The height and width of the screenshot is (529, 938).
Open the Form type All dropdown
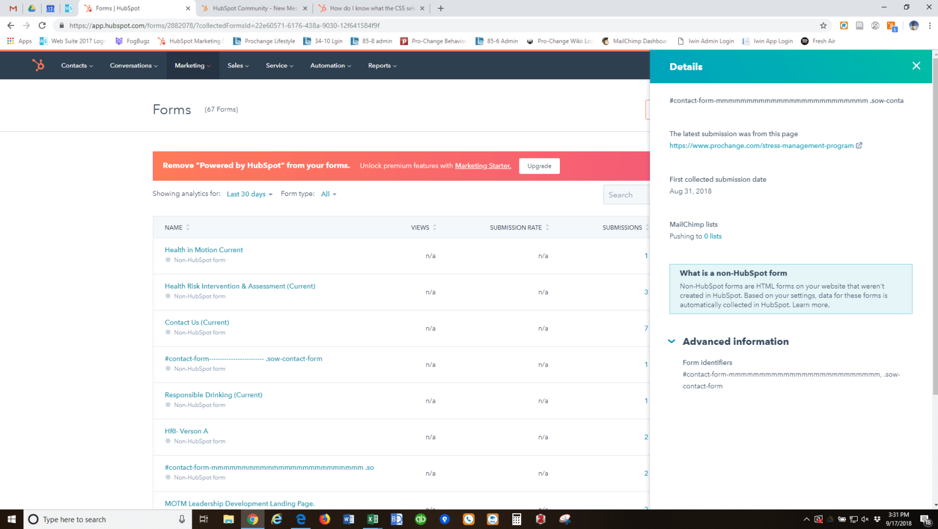328,194
